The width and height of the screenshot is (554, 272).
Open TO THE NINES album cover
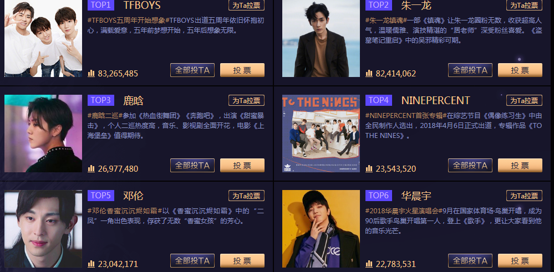point(321,134)
